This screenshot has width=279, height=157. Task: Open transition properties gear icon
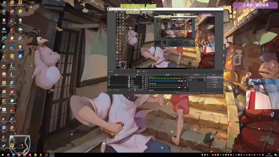[204, 77]
